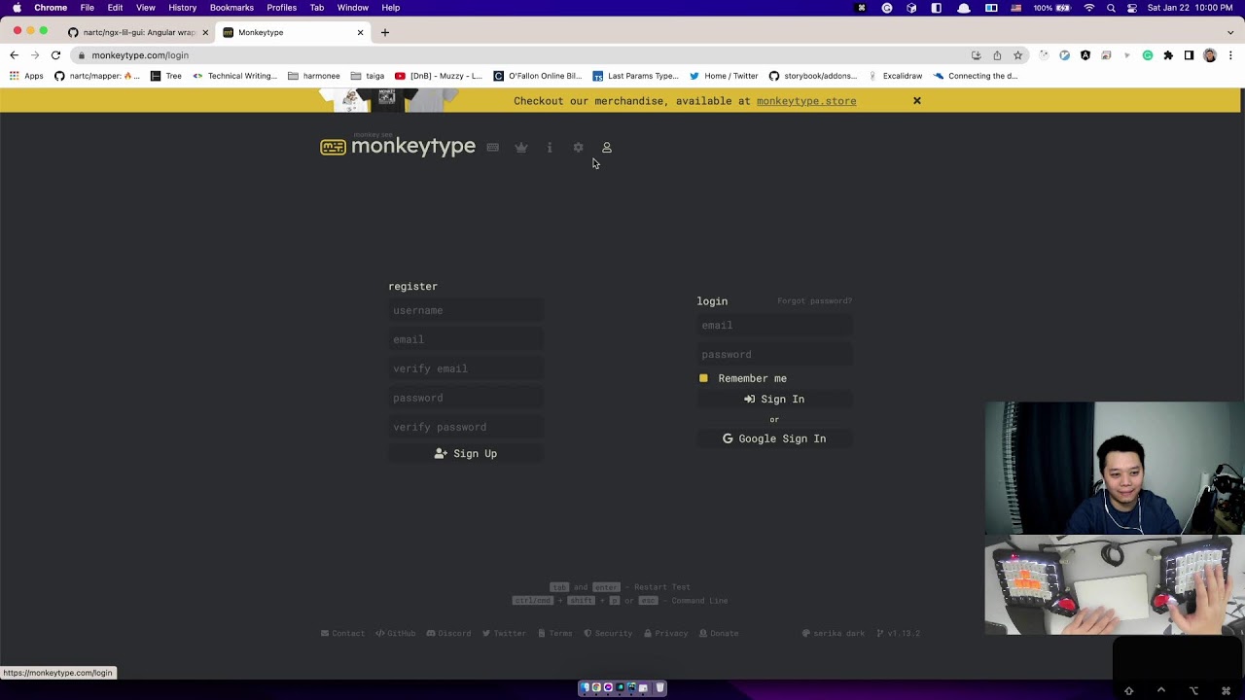1245x700 pixels.
Task: Focus the register username field
Action: click(466, 310)
